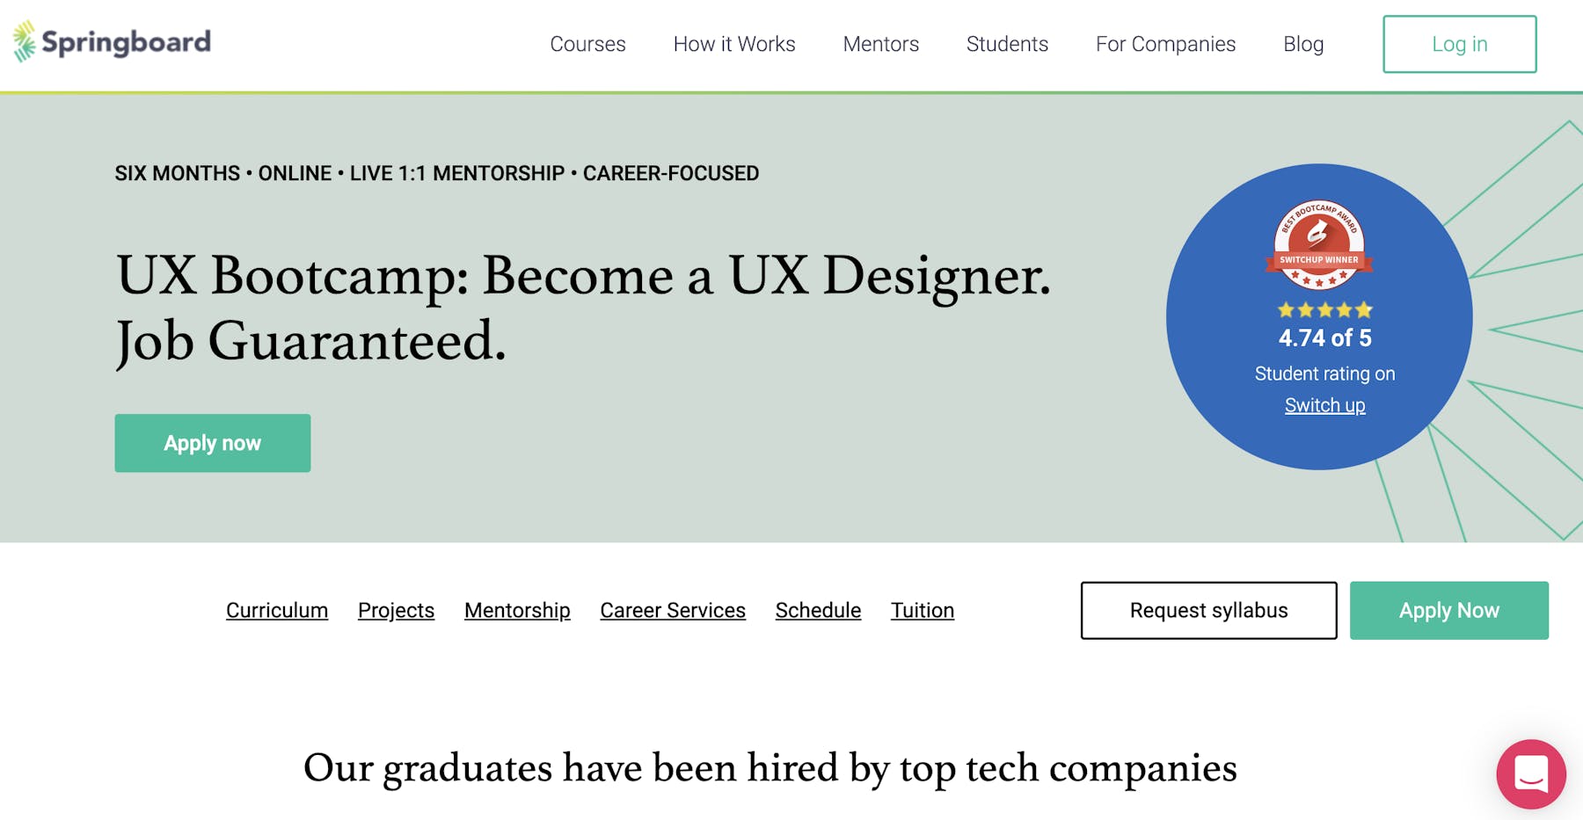Jump to the Projects section
Screen dimensions: 1583x820
click(x=396, y=610)
